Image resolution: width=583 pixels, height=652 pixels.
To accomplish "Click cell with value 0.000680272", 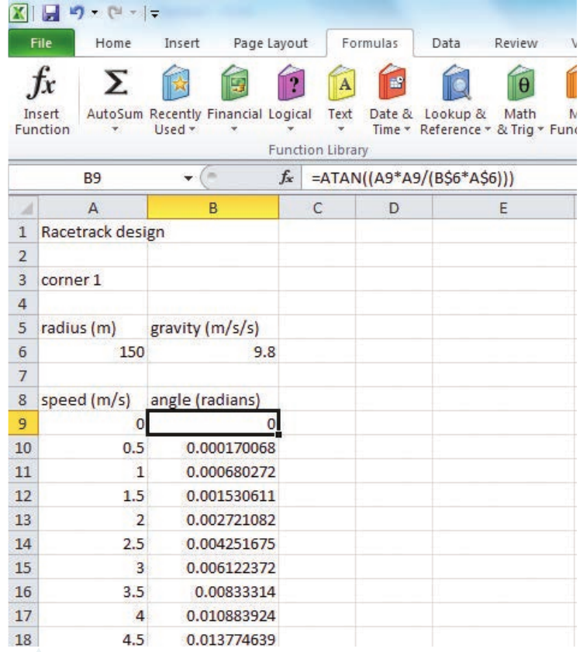I will [x=212, y=472].
